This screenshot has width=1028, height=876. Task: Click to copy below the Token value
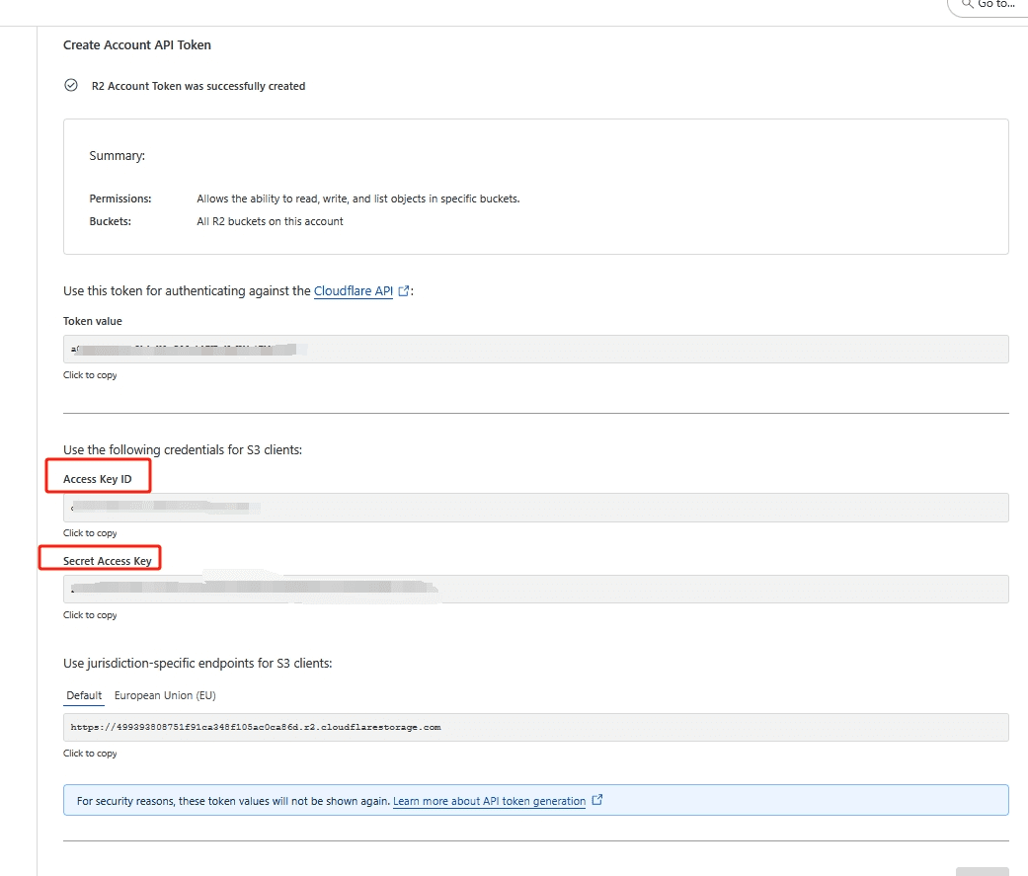(90, 375)
